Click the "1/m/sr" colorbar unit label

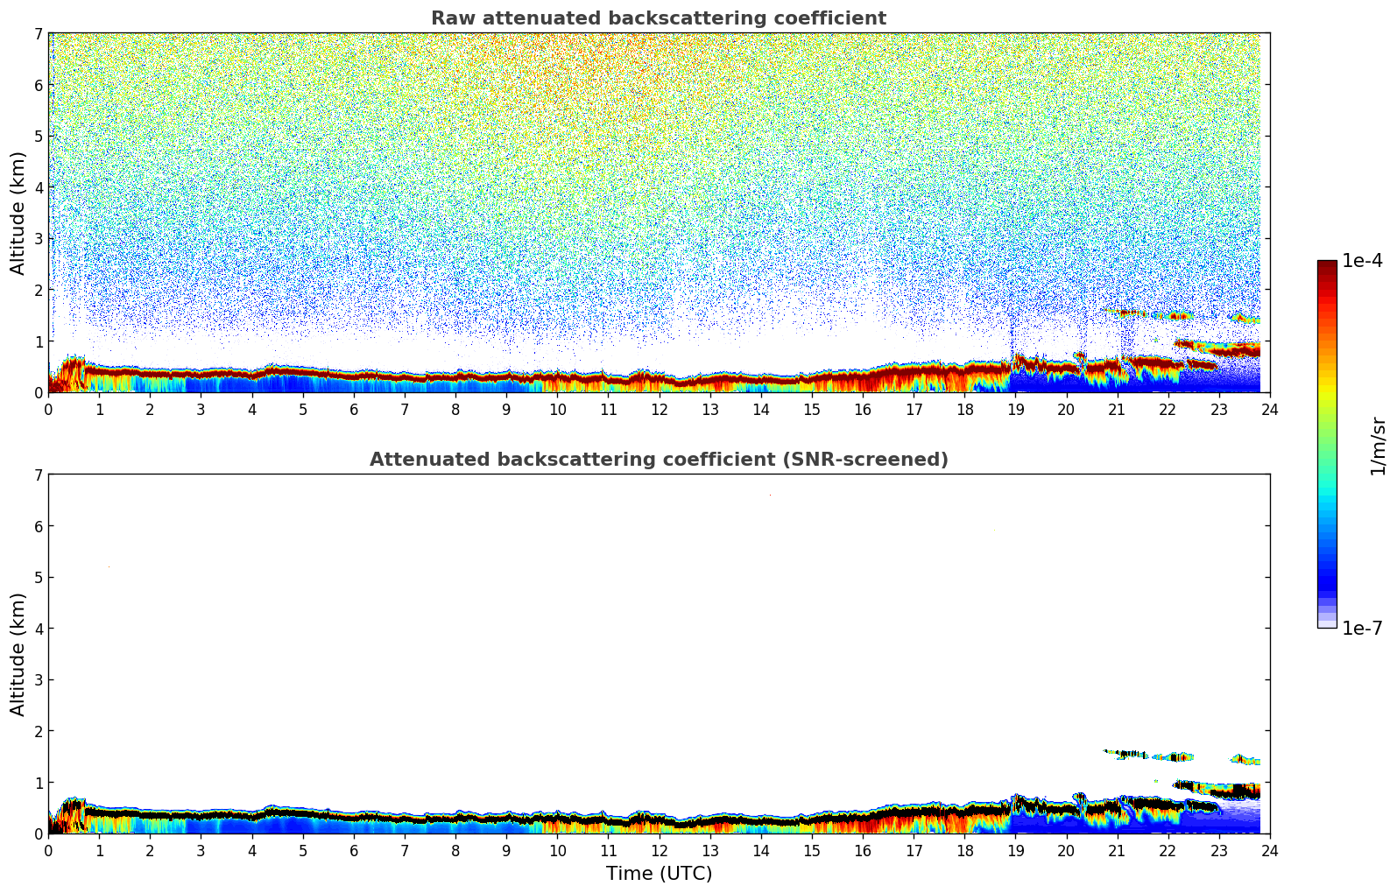click(x=1378, y=446)
